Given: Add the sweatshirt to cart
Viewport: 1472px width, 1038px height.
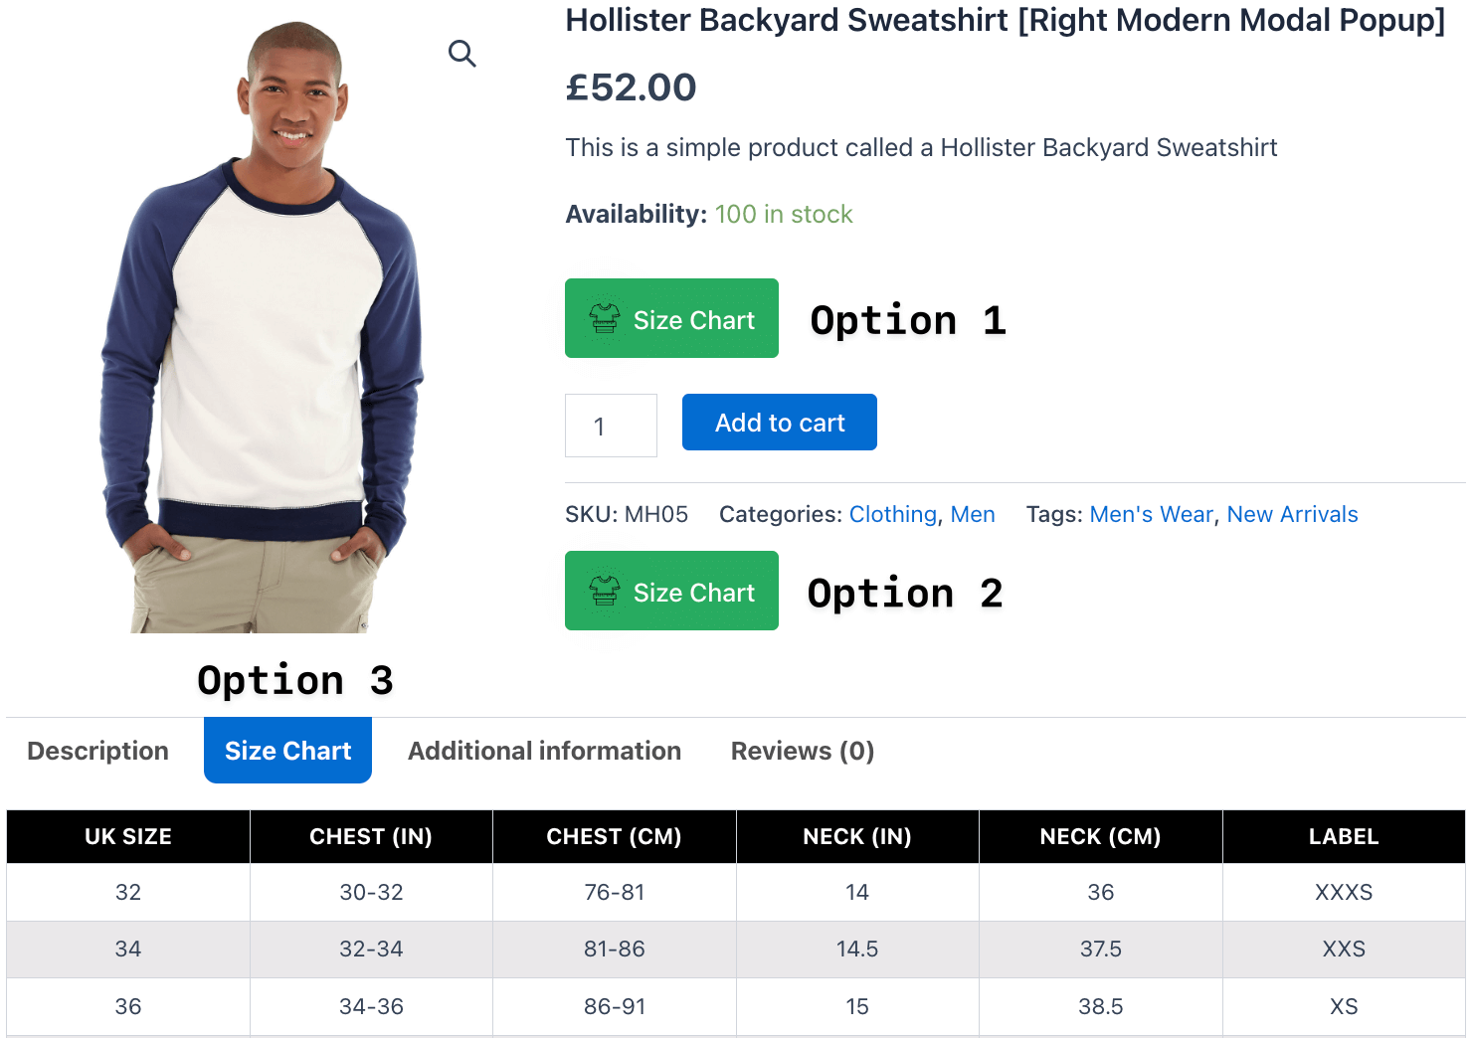Looking at the screenshot, I should [780, 423].
